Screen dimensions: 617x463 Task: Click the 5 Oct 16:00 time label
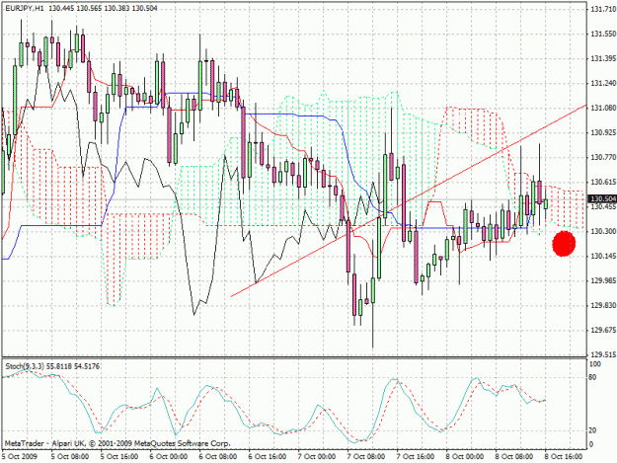[119, 456]
